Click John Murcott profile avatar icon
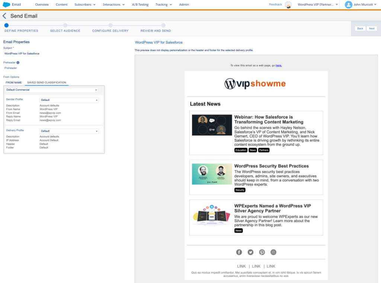The image size is (381, 283). coord(348,4)
